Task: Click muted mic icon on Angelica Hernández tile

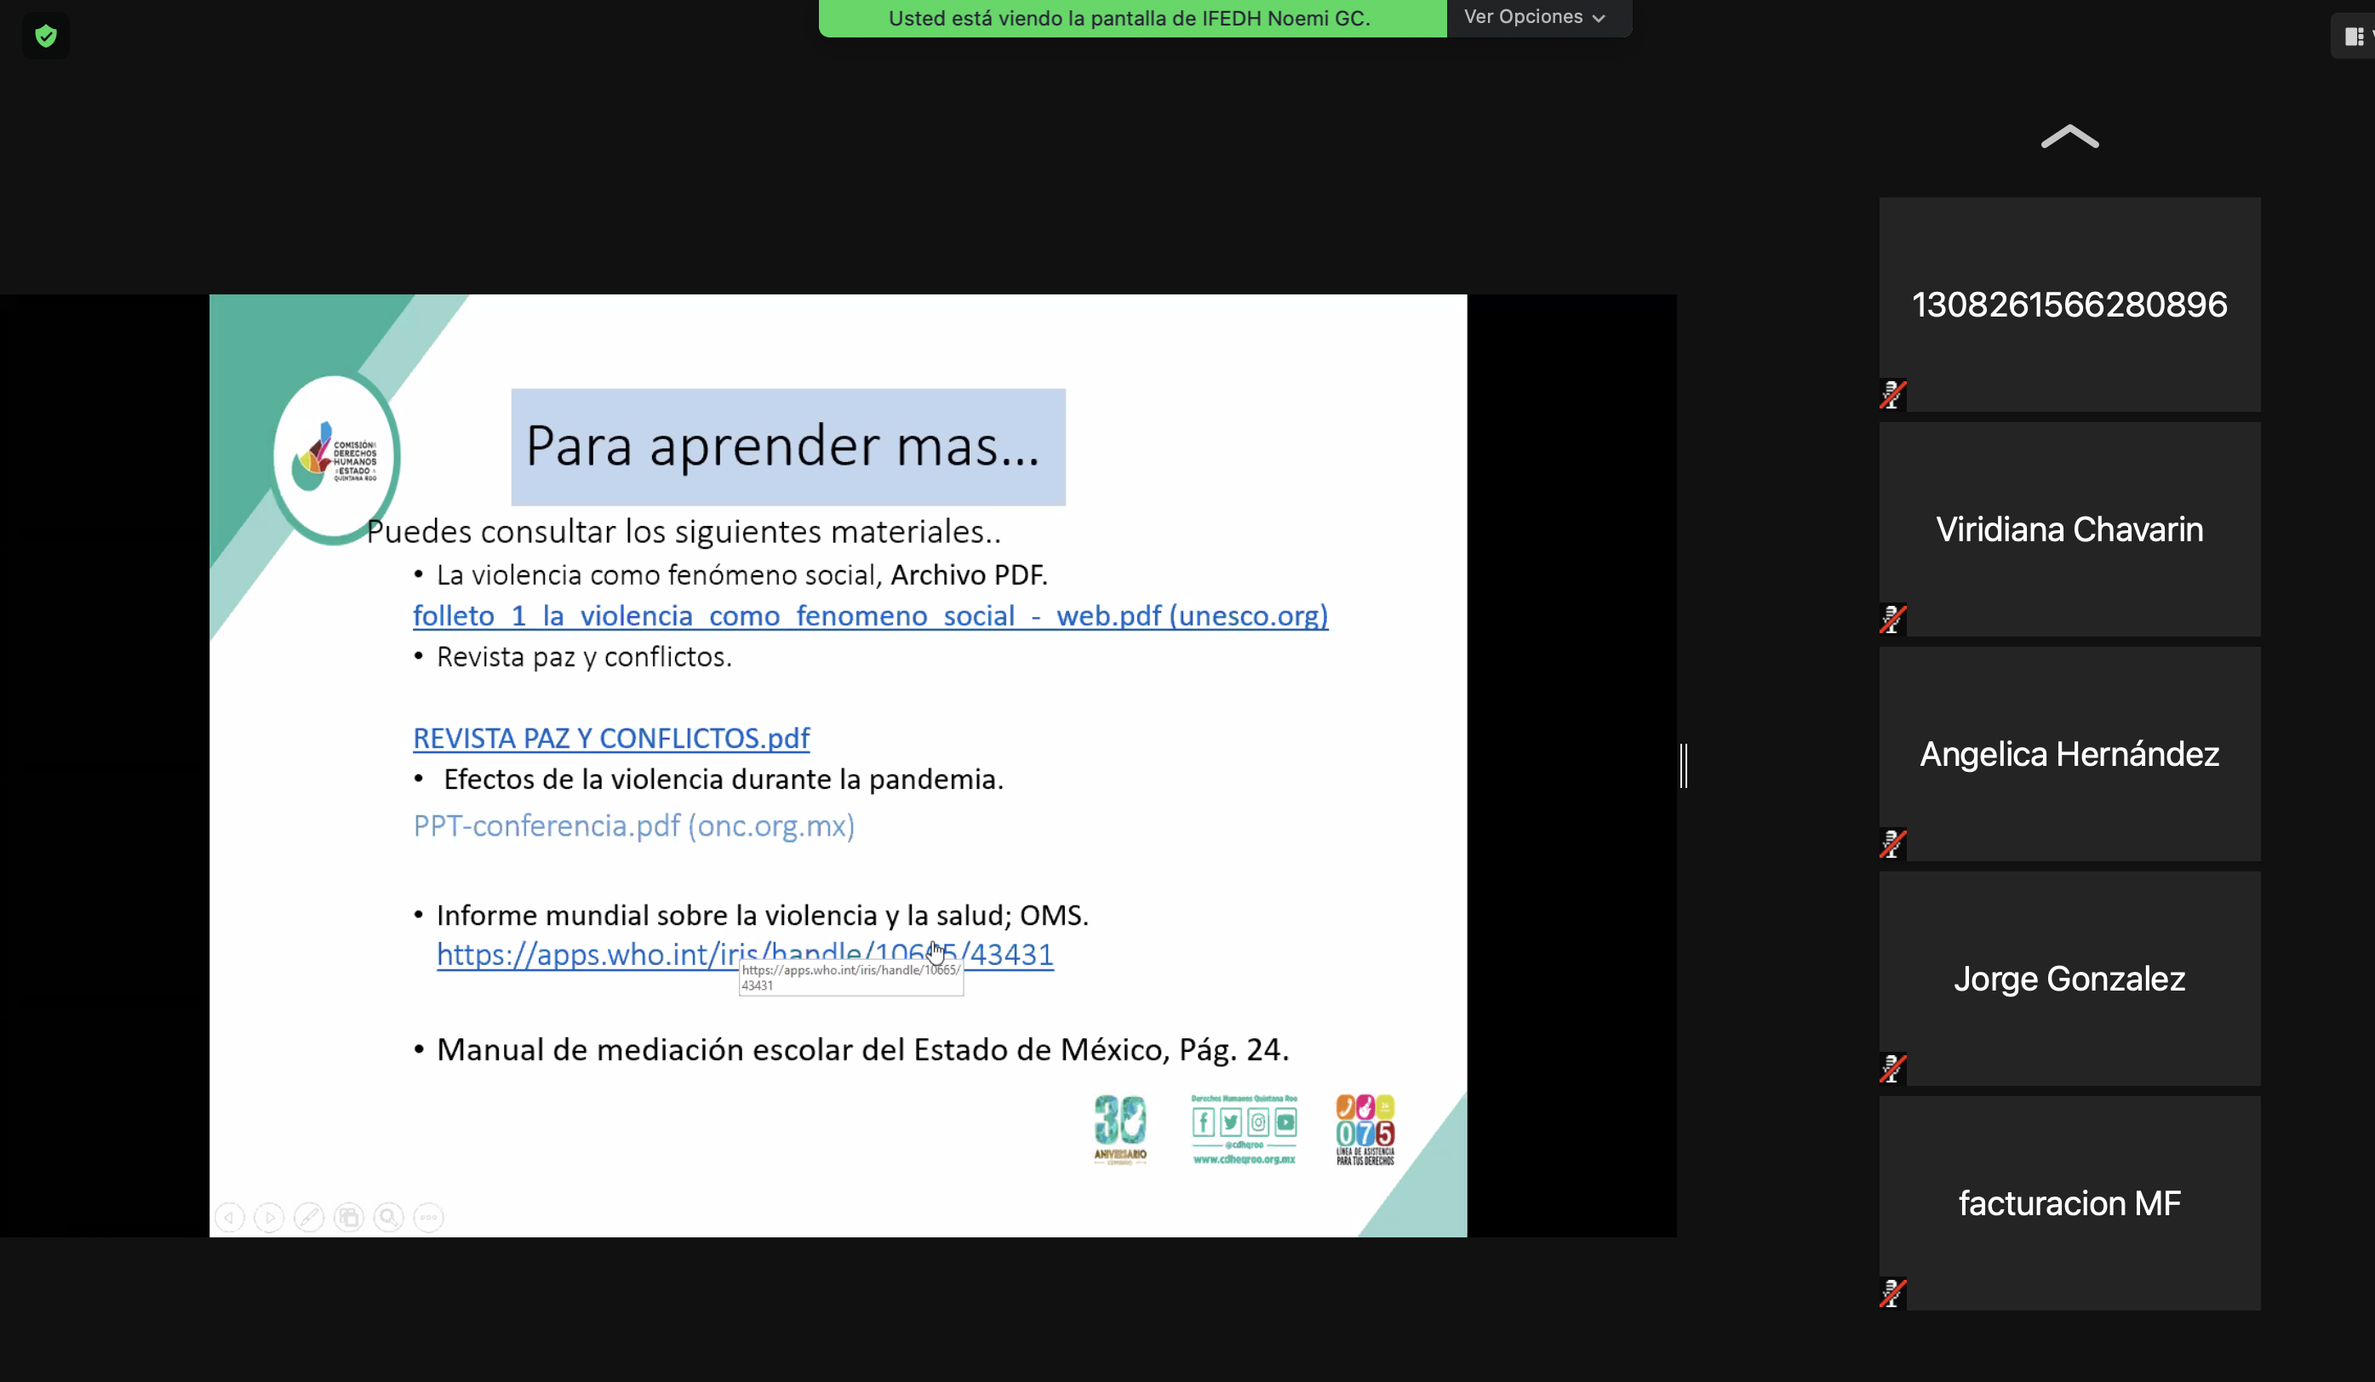Action: click(1892, 843)
